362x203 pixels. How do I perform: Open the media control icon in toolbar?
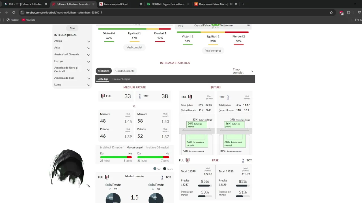tap(359, 12)
